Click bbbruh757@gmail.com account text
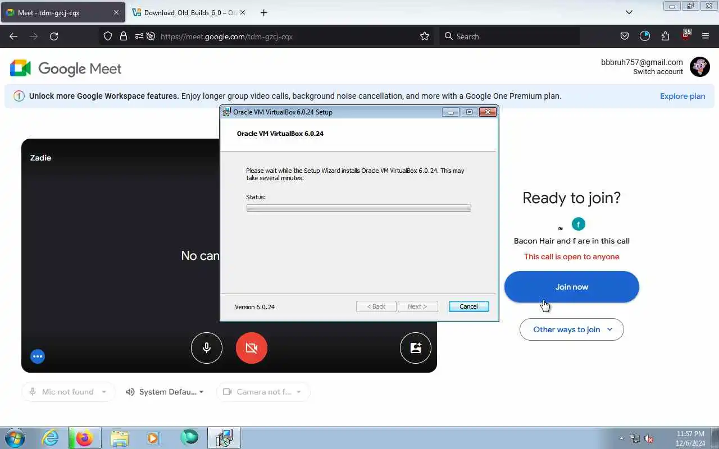The image size is (719, 449). click(642, 62)
